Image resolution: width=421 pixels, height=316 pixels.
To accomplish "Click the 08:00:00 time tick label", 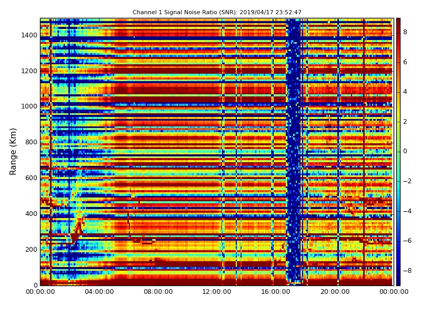I will 158,292.
